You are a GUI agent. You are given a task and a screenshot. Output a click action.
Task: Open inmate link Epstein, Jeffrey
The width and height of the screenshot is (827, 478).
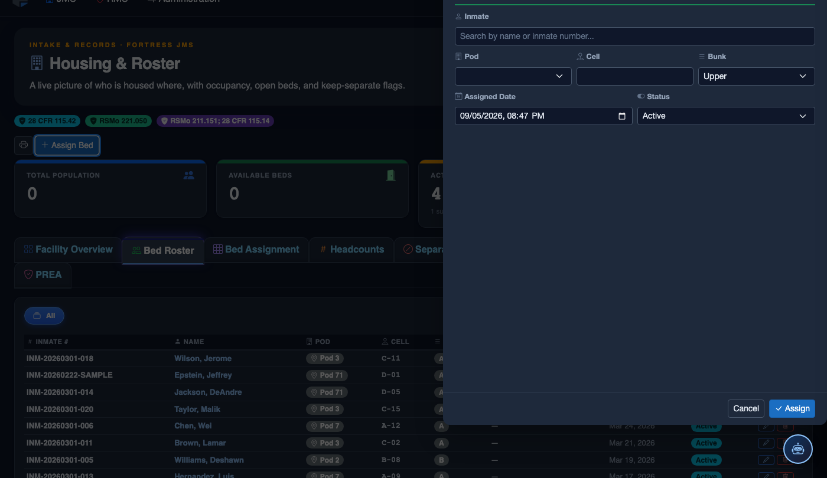coord(203,375)
